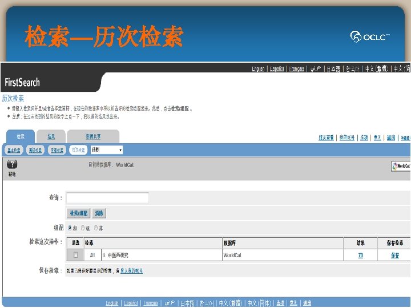Select the 非 (NOT) combine radio button
The image size is (411, 308).
pos(96,228)
